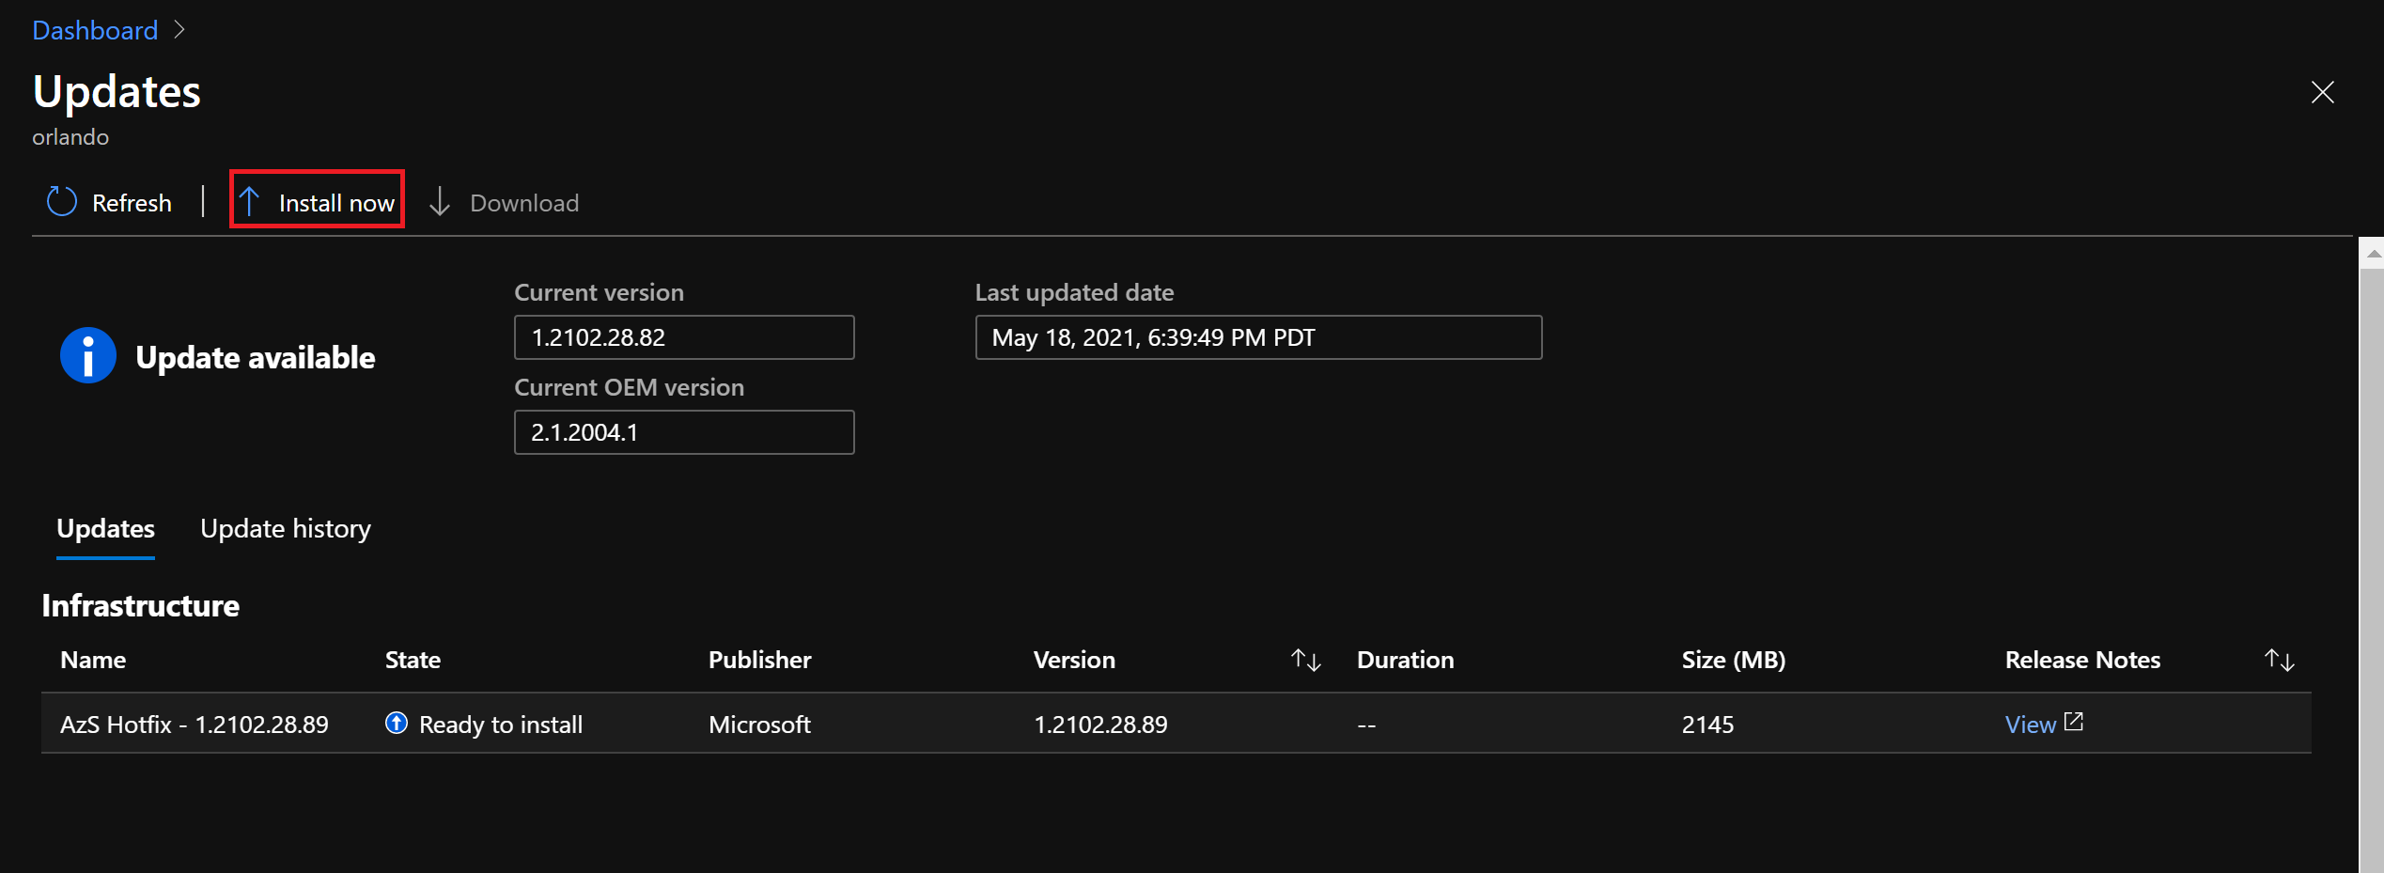
Task: Click the Download down-arrow icon
Action: coord(440,202)
